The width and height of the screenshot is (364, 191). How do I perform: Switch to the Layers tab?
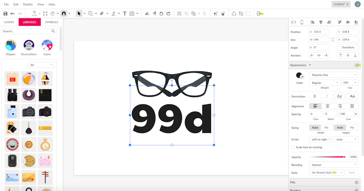coord(9,22)
